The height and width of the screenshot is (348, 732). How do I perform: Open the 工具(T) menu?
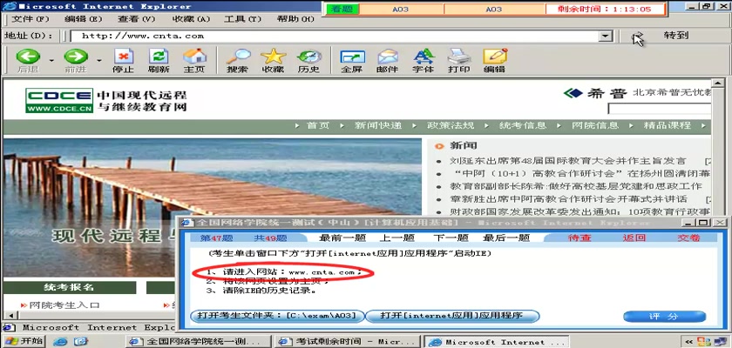(x=242, y=19)
